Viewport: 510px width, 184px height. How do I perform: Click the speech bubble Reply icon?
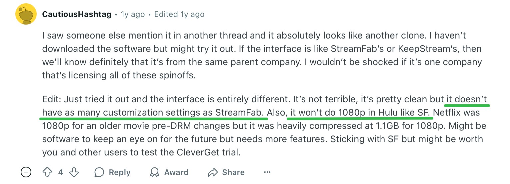(99, 172)
